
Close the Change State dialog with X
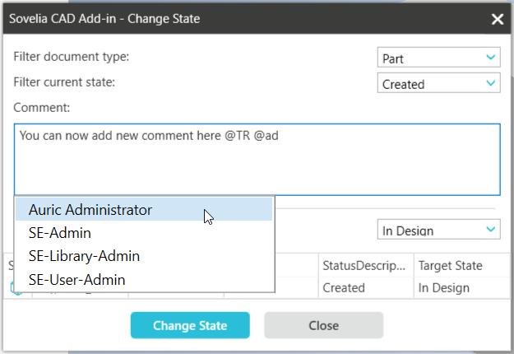[x=498, y=19]
